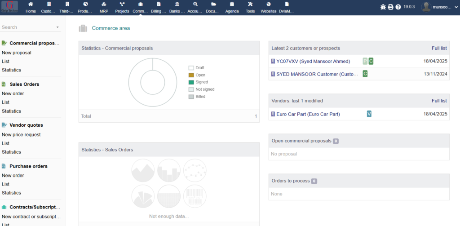The image size is (460, 226).
Task: Open the user account dropdown
Action: tap(439, 7)
